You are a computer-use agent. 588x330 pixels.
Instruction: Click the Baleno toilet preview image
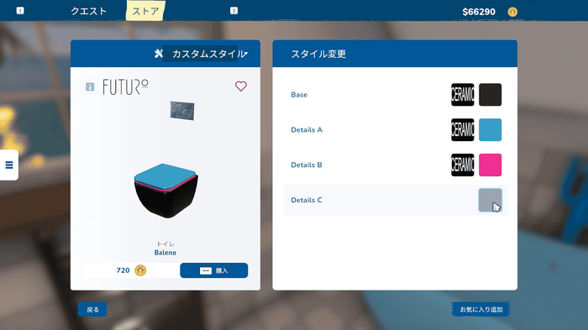pyautogui.click(x=165, y=191)
